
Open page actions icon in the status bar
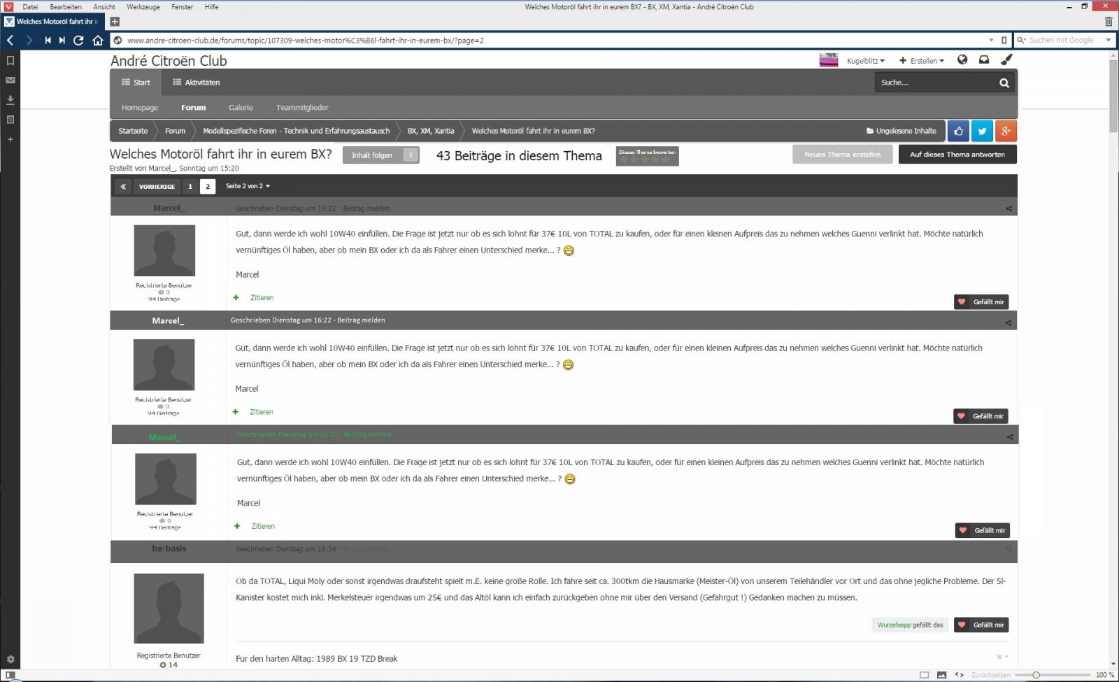[x=959, y=675]
